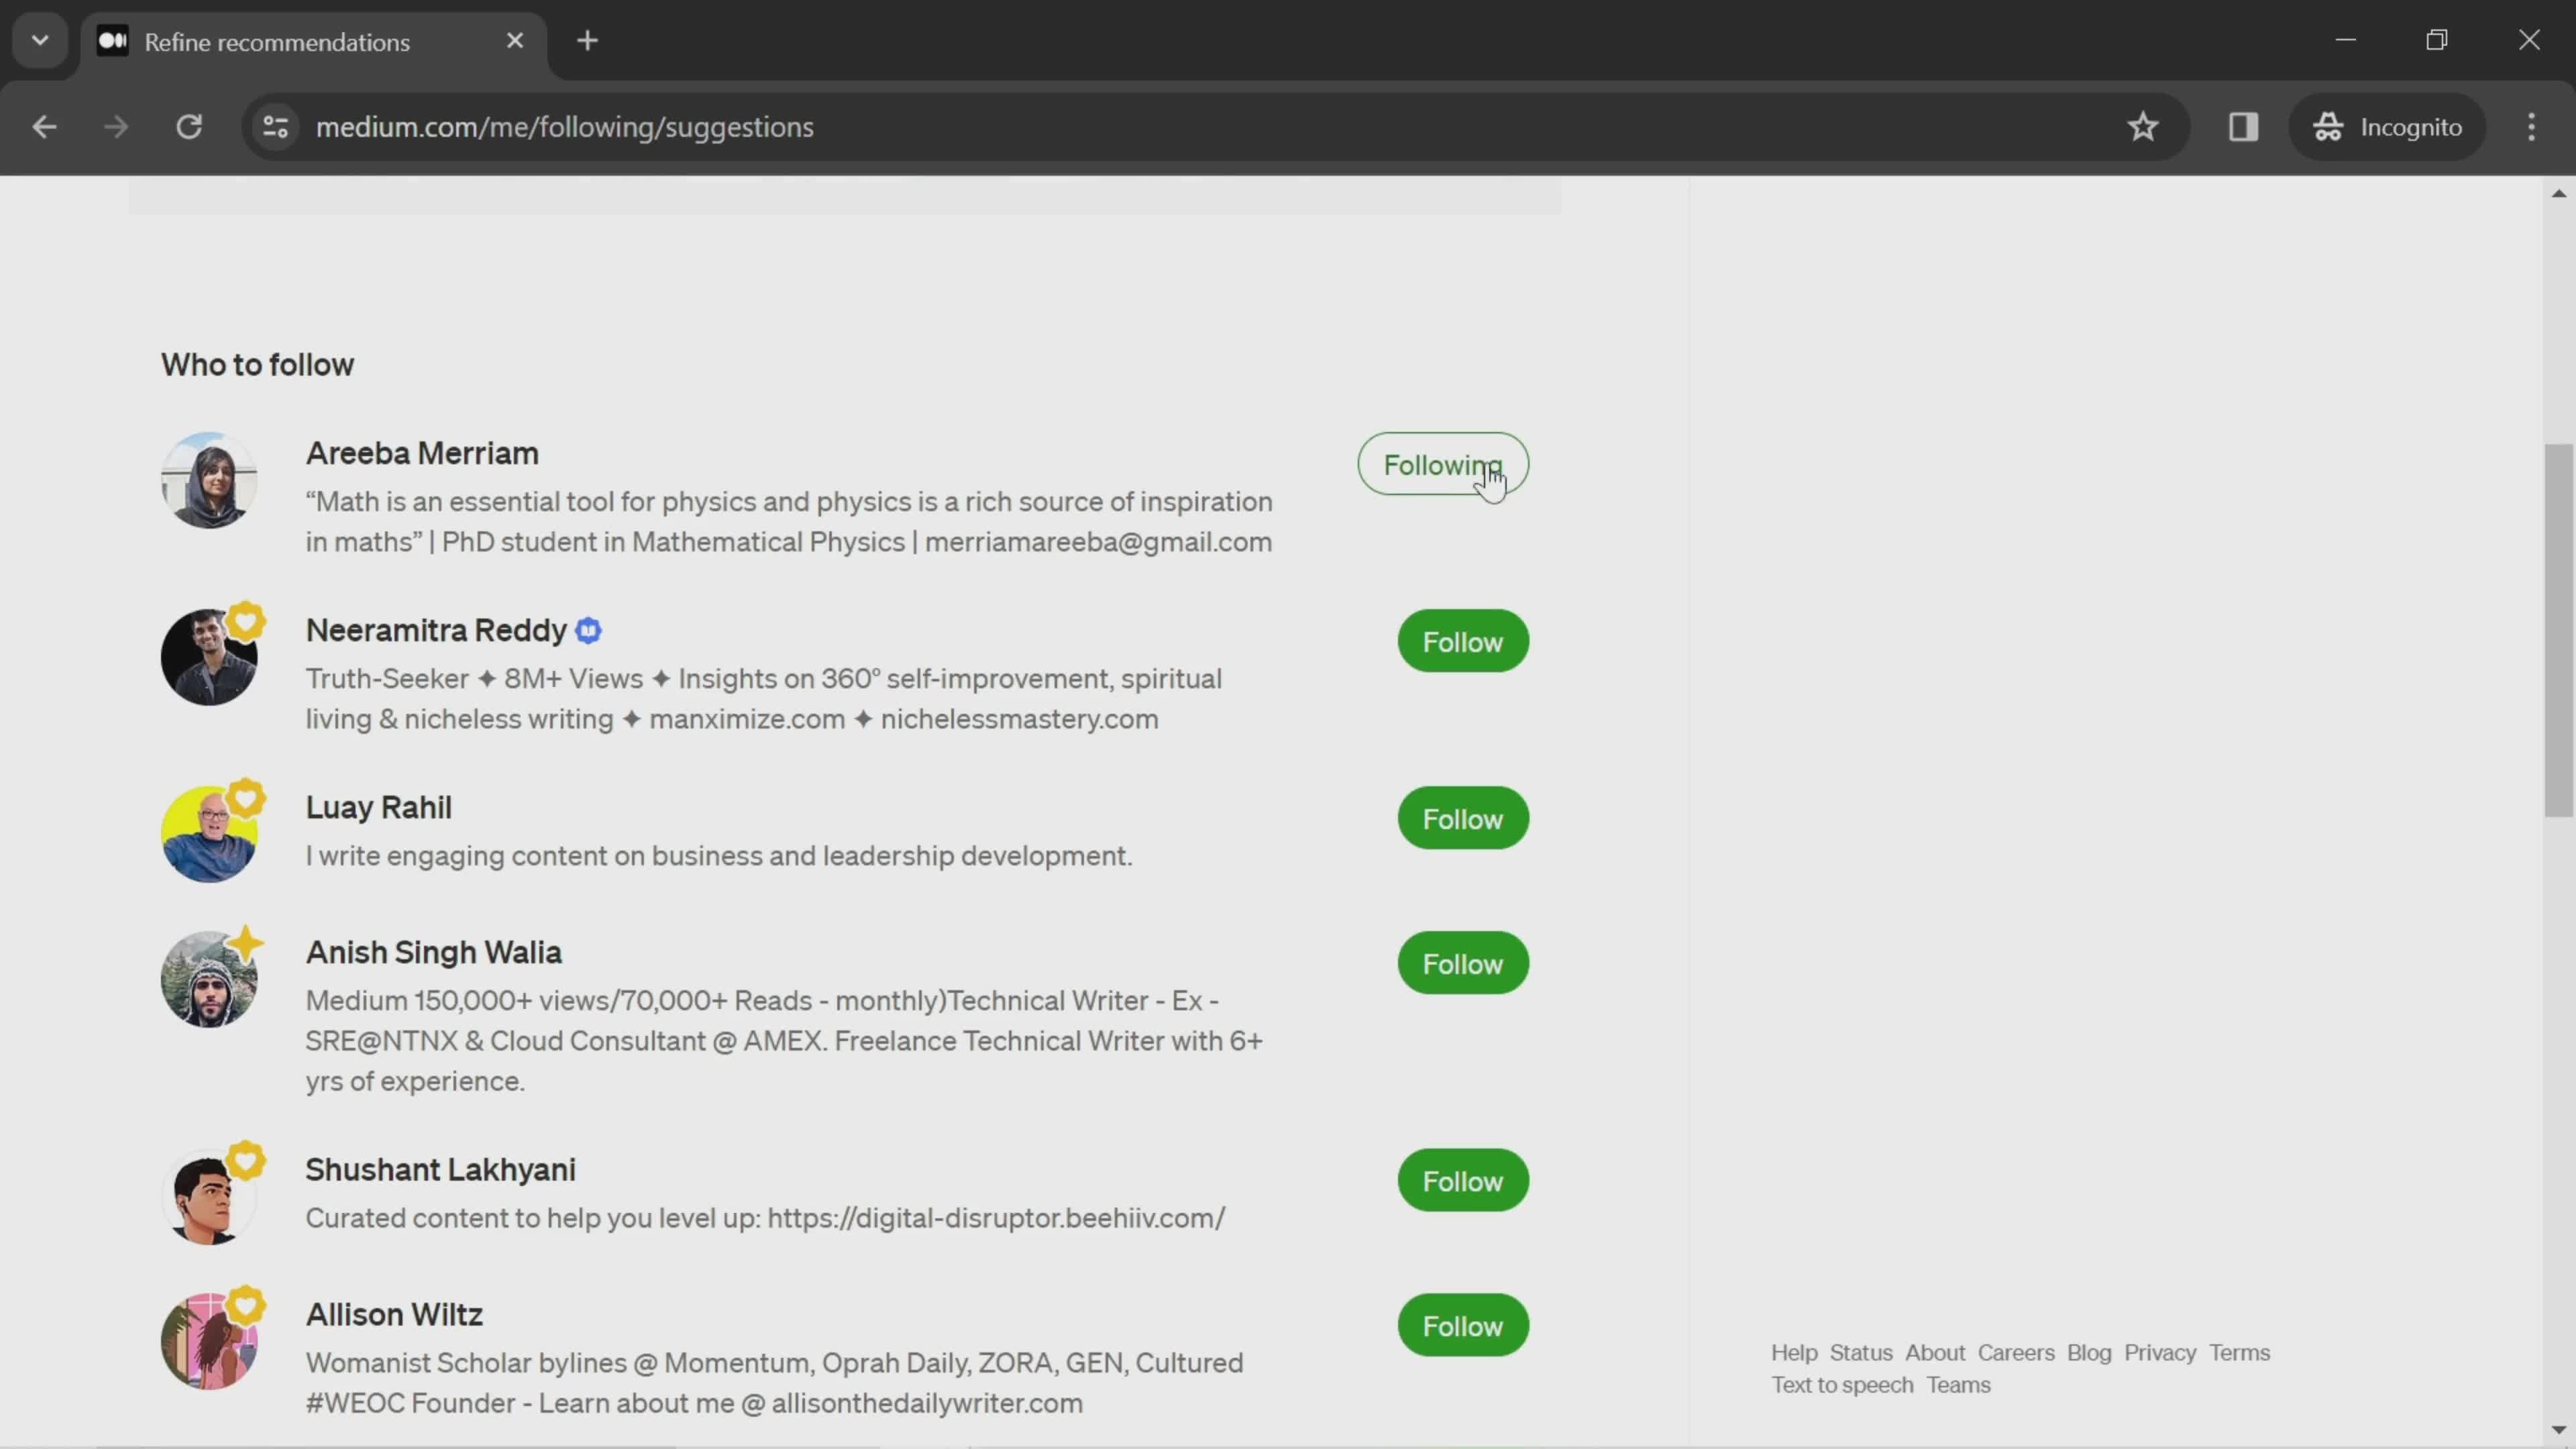Click the Medium home/back navigation arrow
This screenshot has height=1449, width=2576.
[44, 125]
